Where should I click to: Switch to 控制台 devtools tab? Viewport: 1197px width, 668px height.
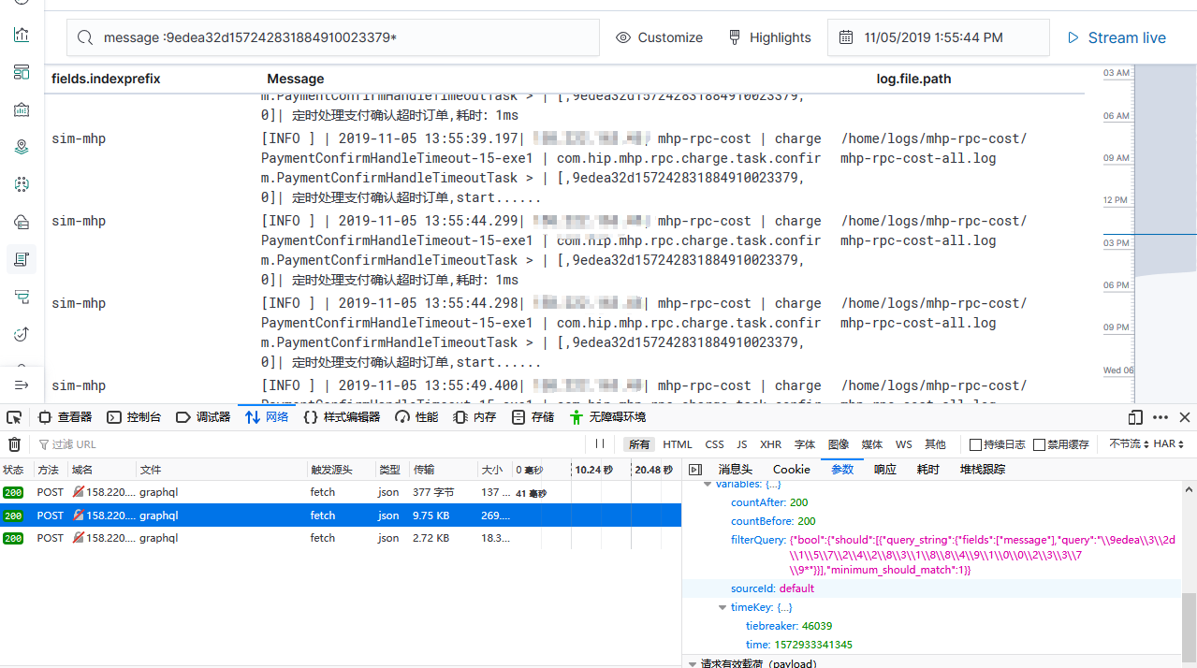tap(135, 417)
